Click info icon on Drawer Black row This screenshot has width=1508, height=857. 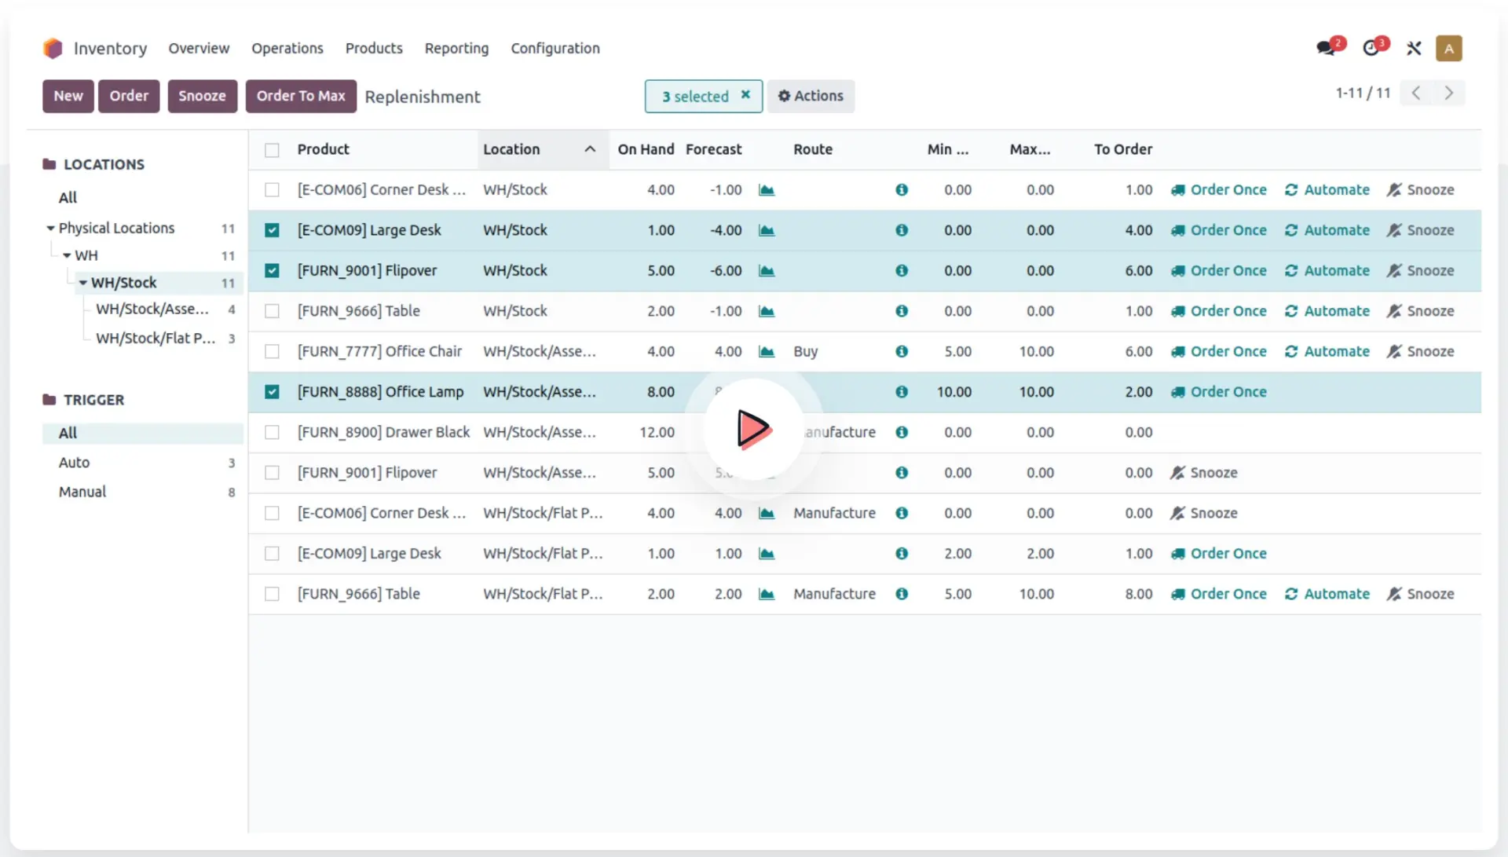pos(902,432)
